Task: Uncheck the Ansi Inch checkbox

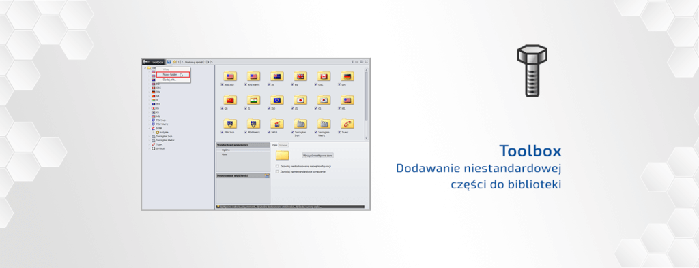Action: pyautogui.click(x=222, y=84)
